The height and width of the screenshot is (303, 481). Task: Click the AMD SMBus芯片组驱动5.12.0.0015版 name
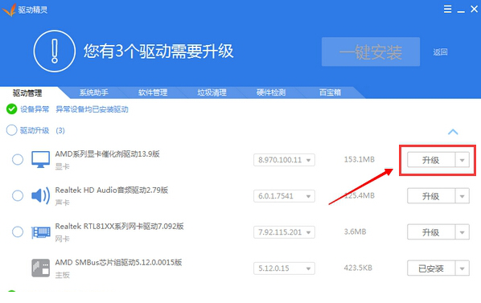[118, 262]
